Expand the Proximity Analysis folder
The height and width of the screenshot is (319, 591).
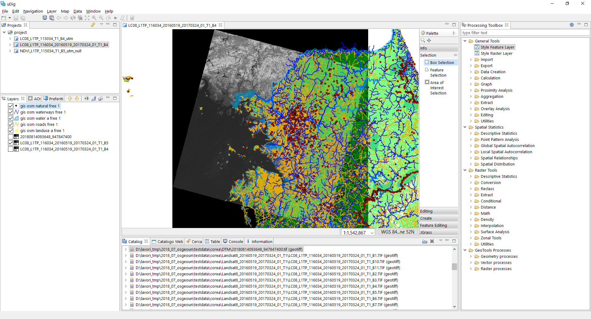pyautogui.click(x=471, y=90)
